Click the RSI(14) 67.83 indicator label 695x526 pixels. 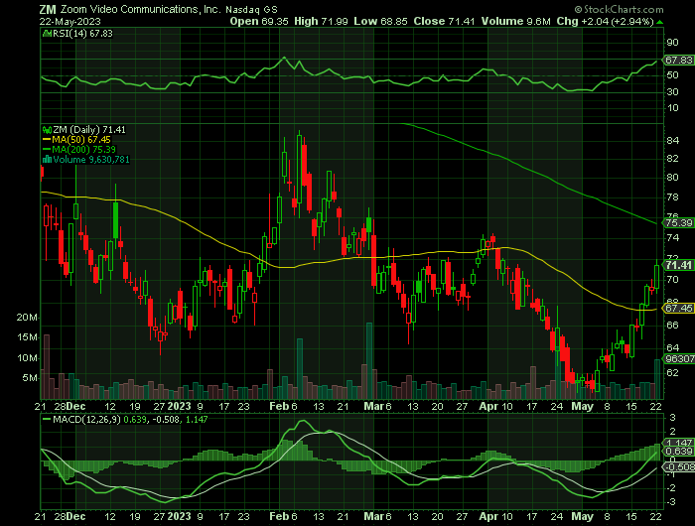(82, 33)
